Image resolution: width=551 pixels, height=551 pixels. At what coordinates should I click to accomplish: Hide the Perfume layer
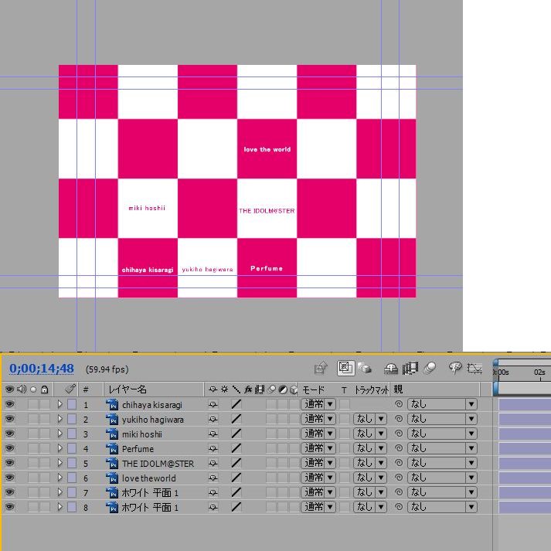9,448
